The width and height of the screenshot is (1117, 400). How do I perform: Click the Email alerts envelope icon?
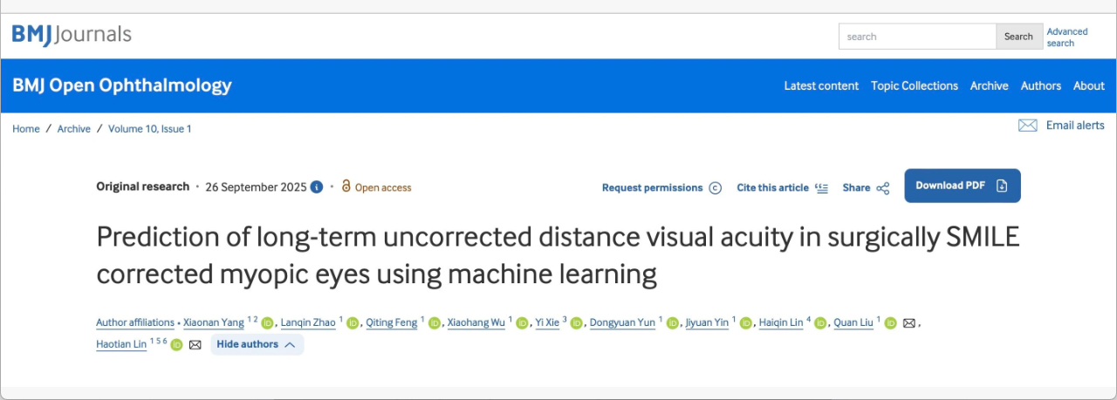point(1027,125)
